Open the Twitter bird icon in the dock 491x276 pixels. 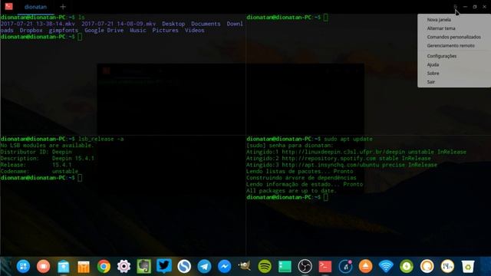163,266
